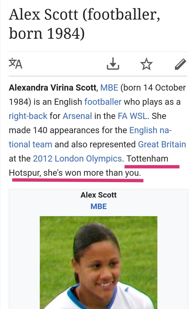The image size is (193, 309).
Task: Tap the pencil edit icon
Action: point(181,64)
